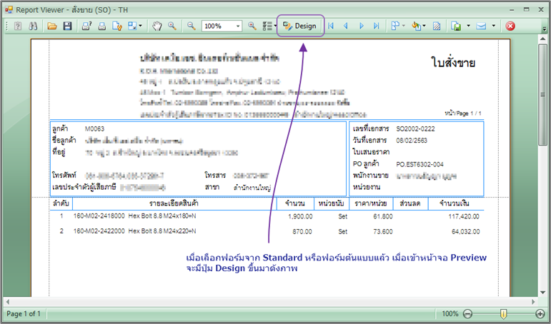Click the Save floppy disk icon
Image resolution: width=551 pixels, height=324 pixels.
(x=67, y=26)
